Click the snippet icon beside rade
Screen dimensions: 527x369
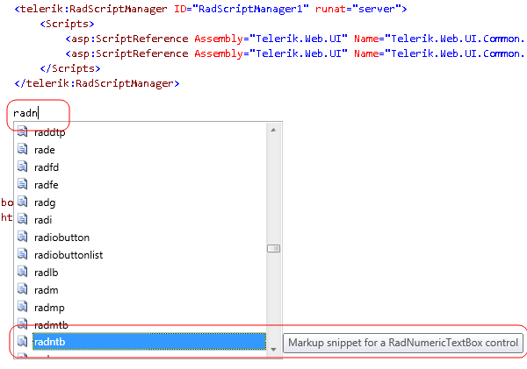(x=22, y=149)
